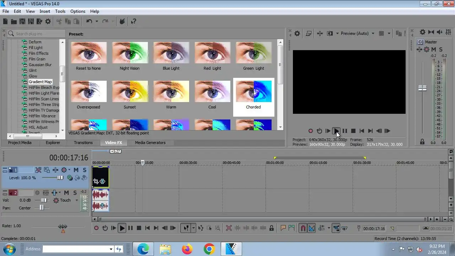This screenshot has width=455, height=256.
Task: Create a new project from toolbar
Action: click(5, 22)
